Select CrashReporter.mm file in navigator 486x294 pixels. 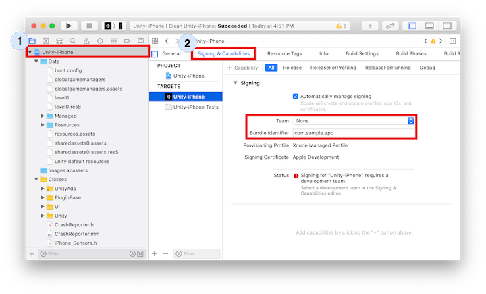coord(72,233)
